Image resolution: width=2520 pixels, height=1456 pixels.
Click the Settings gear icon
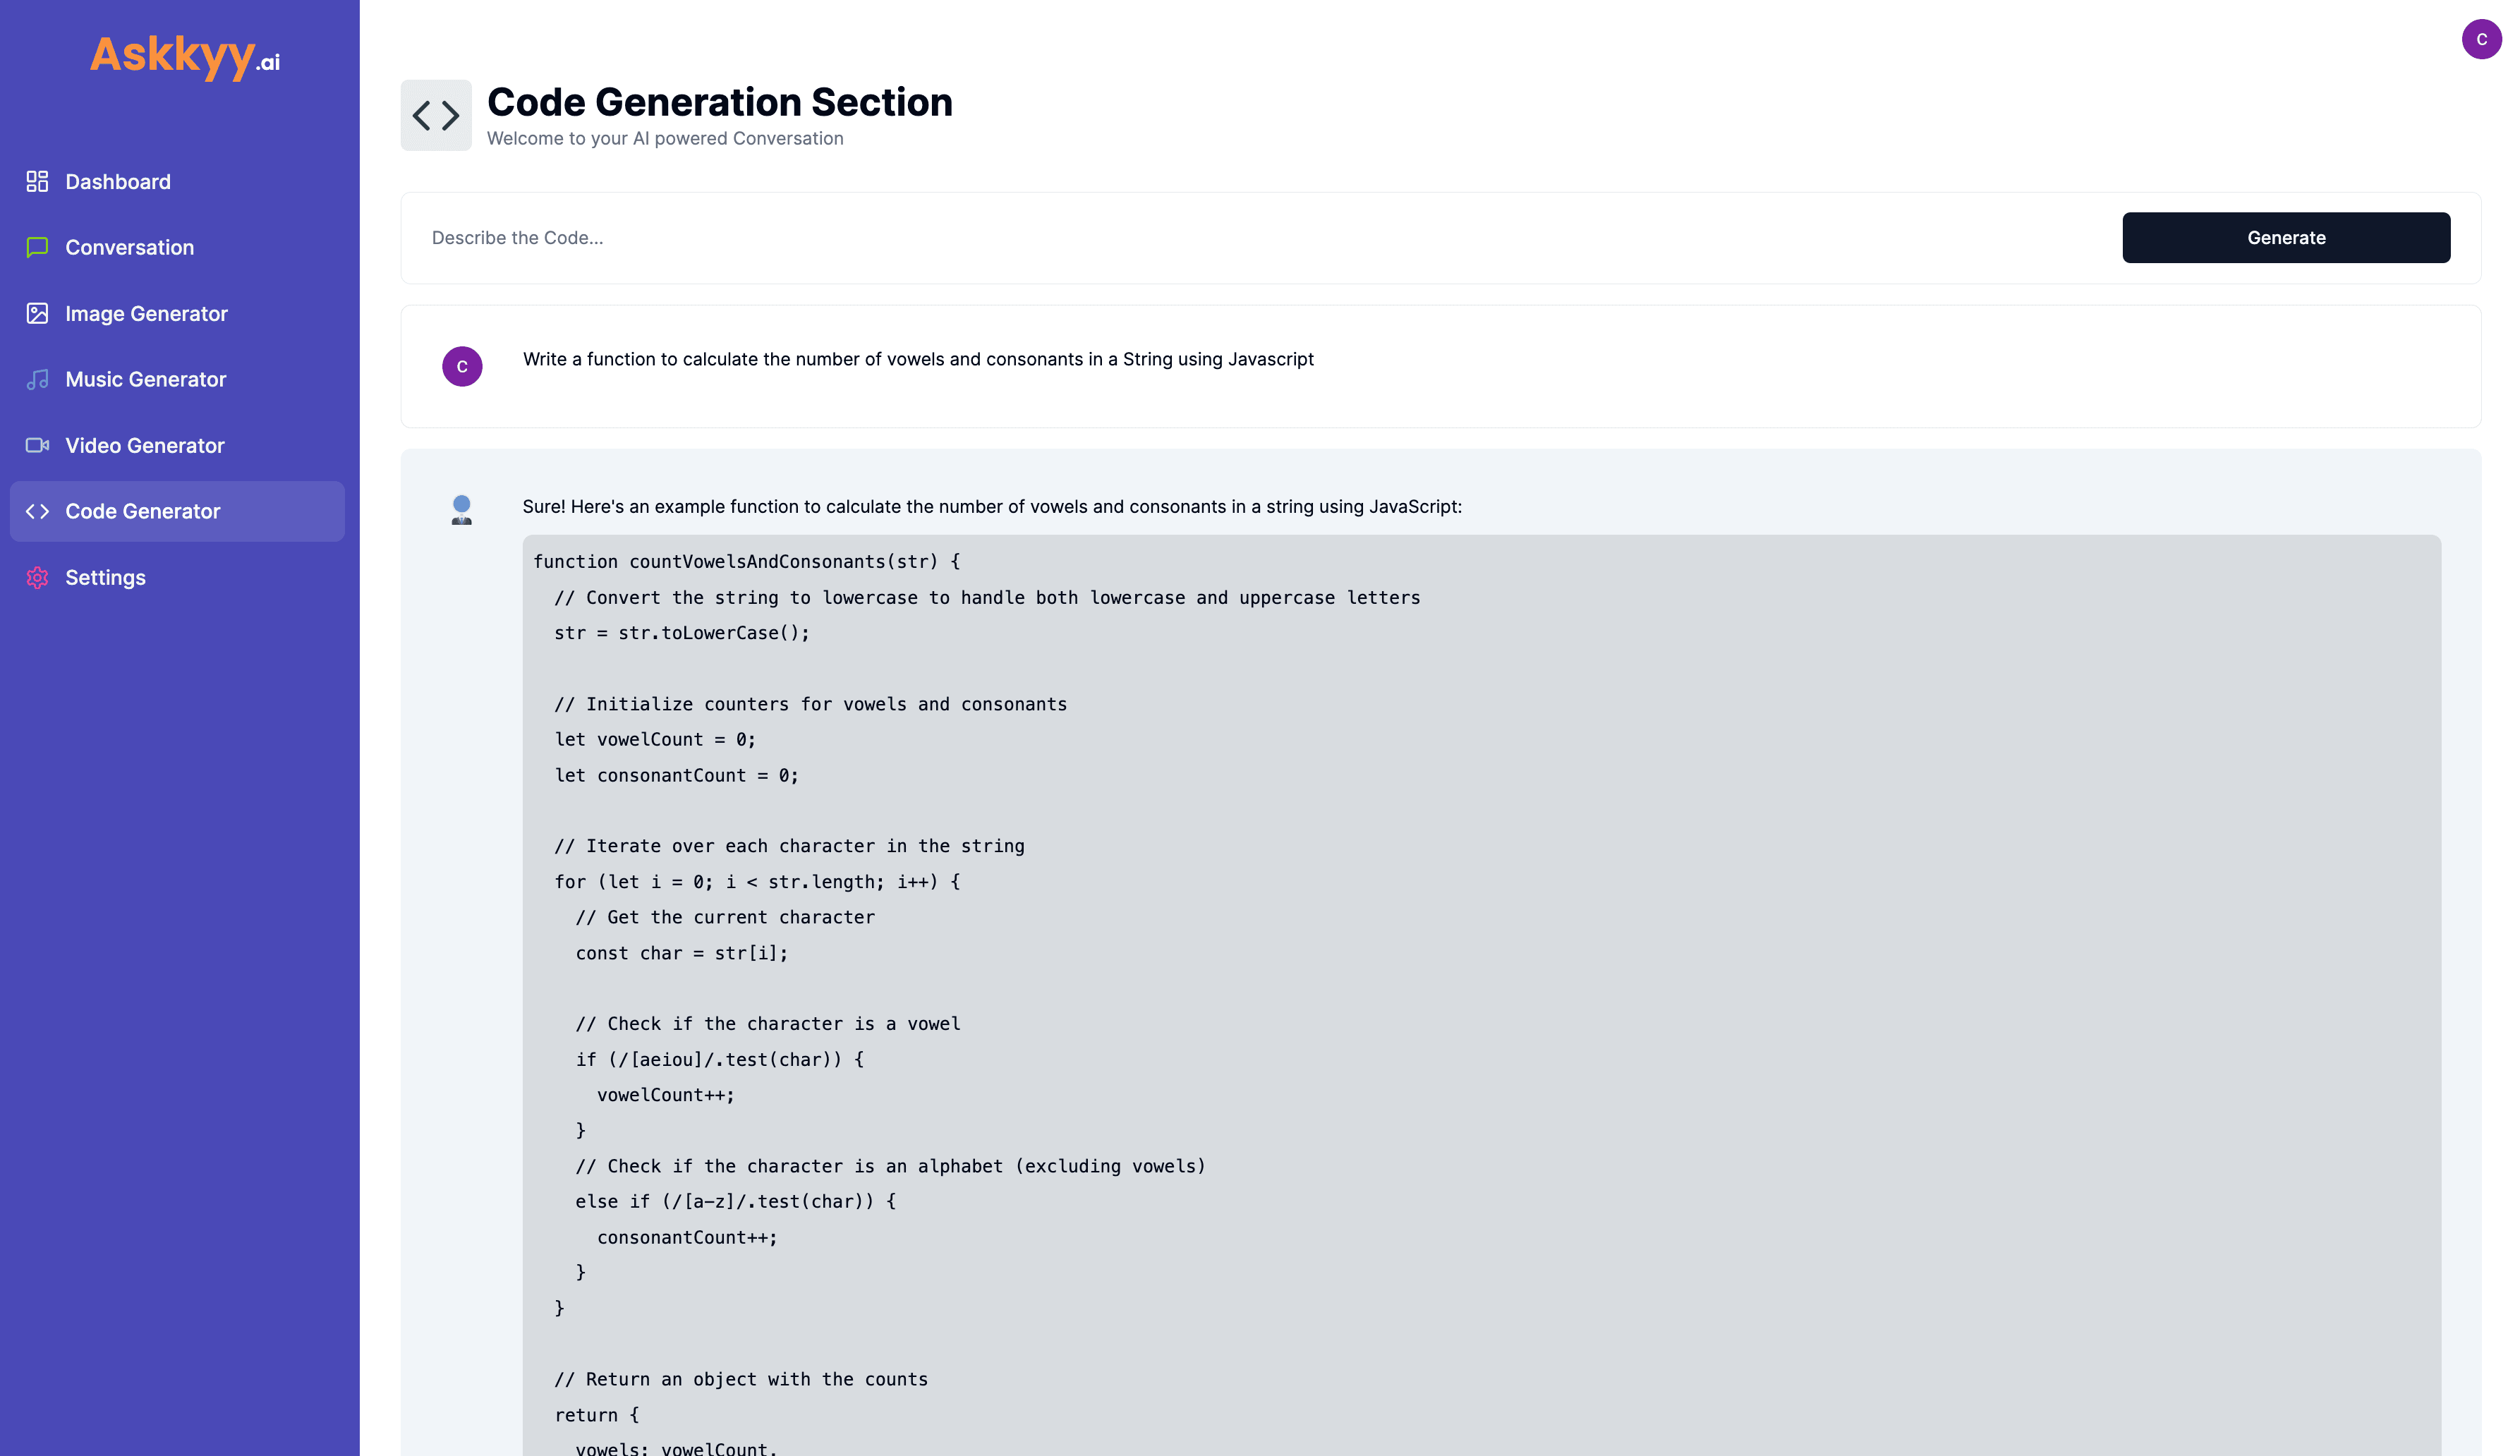37,577
